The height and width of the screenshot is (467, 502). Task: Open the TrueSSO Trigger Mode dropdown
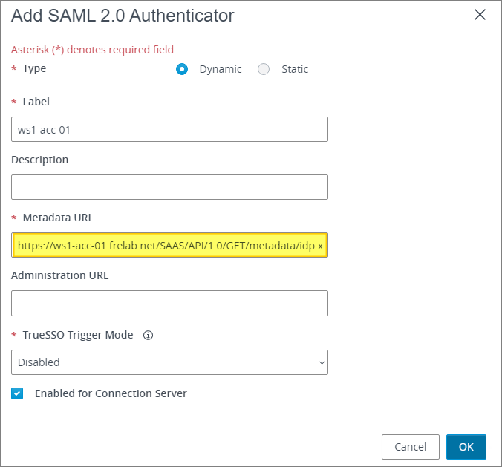[x=169, y=362]
